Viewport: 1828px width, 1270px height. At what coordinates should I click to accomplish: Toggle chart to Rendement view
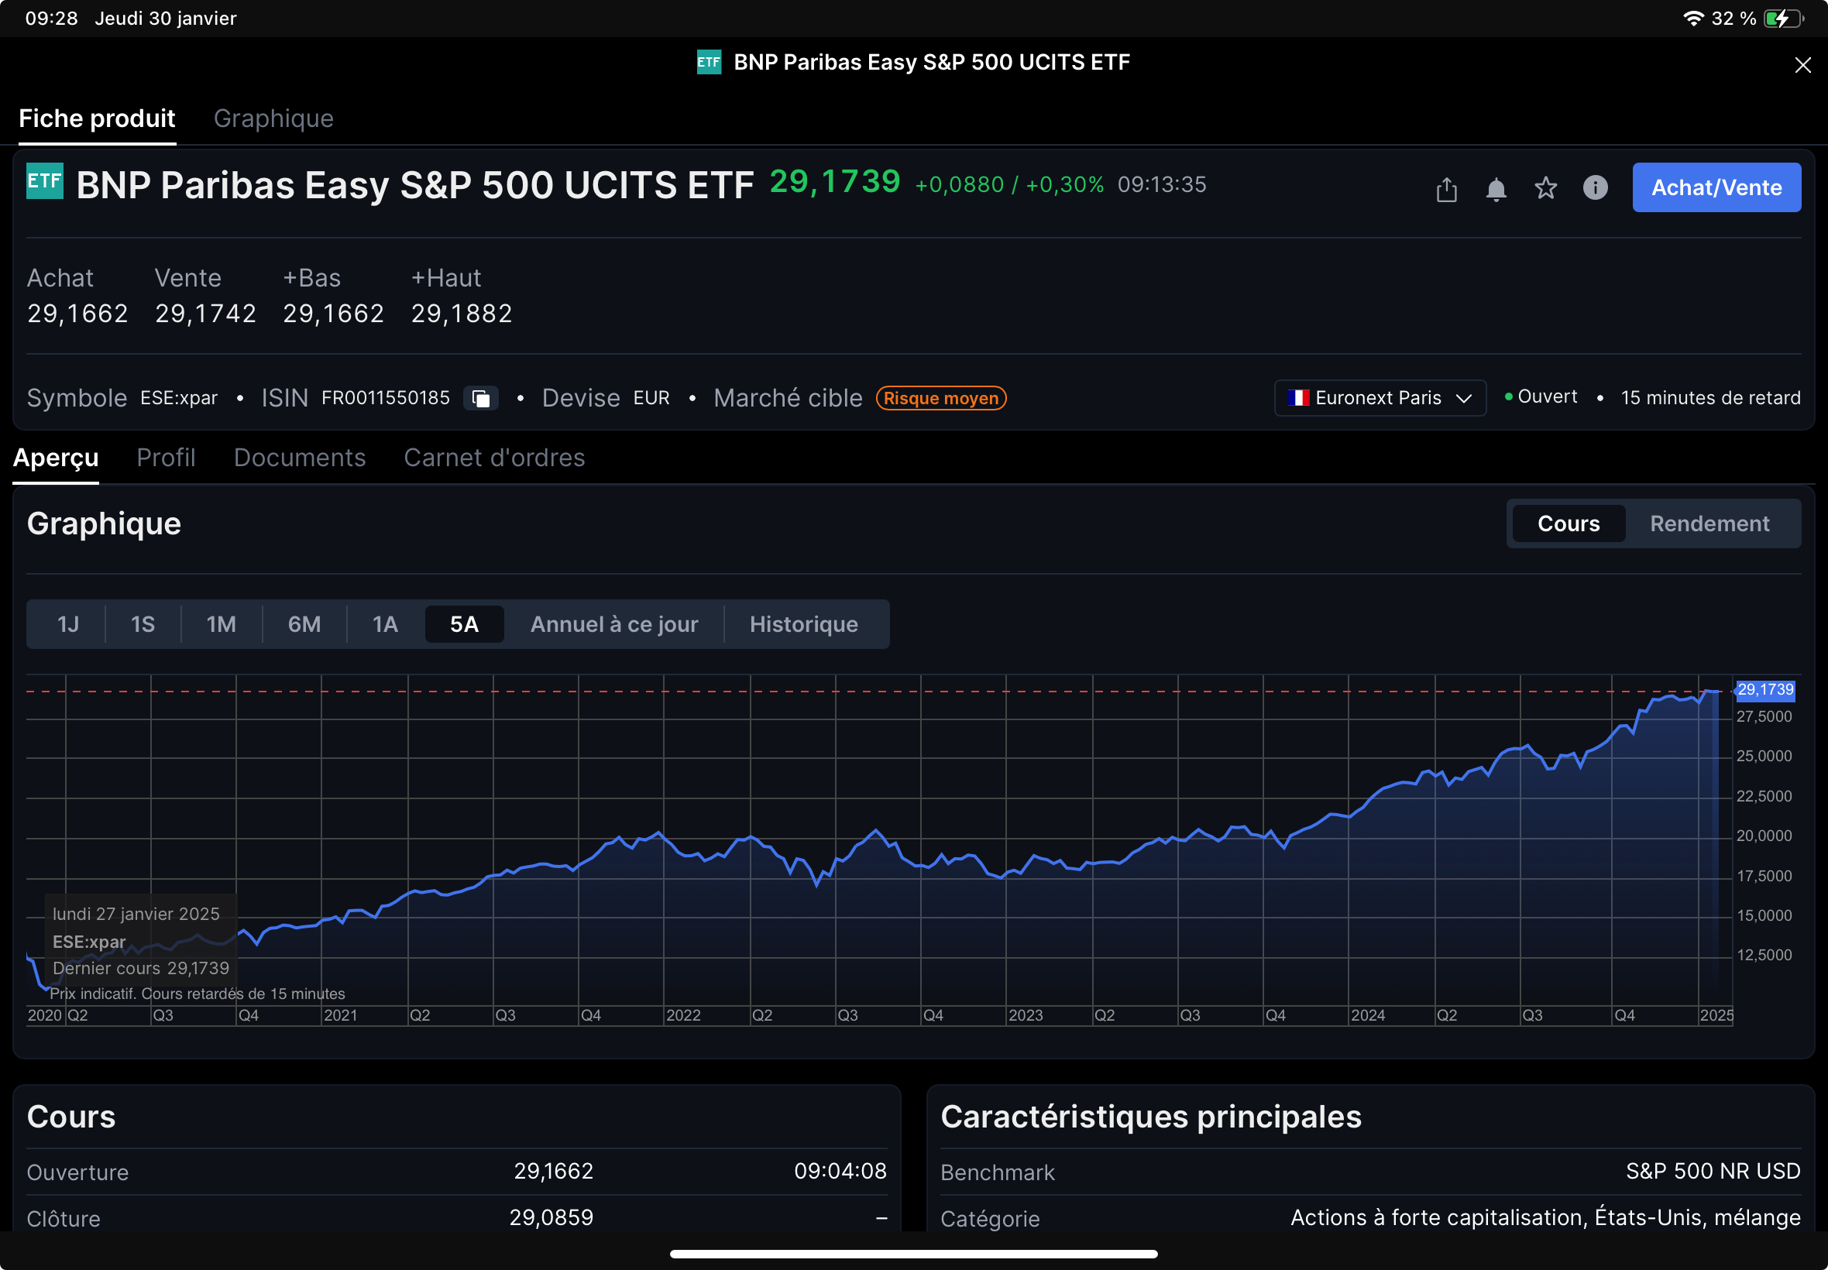click(1709, 523)
